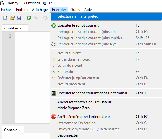The width and height of the screenshot is (162, 139).
Task: Save using the floppy disk icon
Action: click(x=19, y=18)
